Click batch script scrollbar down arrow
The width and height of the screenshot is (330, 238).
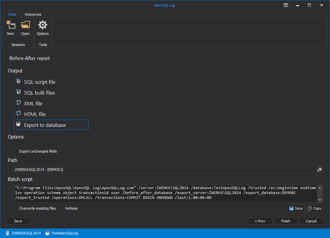pyautogui.click(x=320, y=200)
